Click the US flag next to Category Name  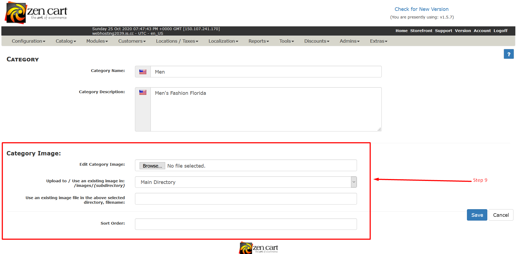(143, 72)
